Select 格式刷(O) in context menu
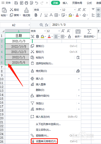Image resolution: width=101 pixels, height=144 pixels. [x=55, y=71]
